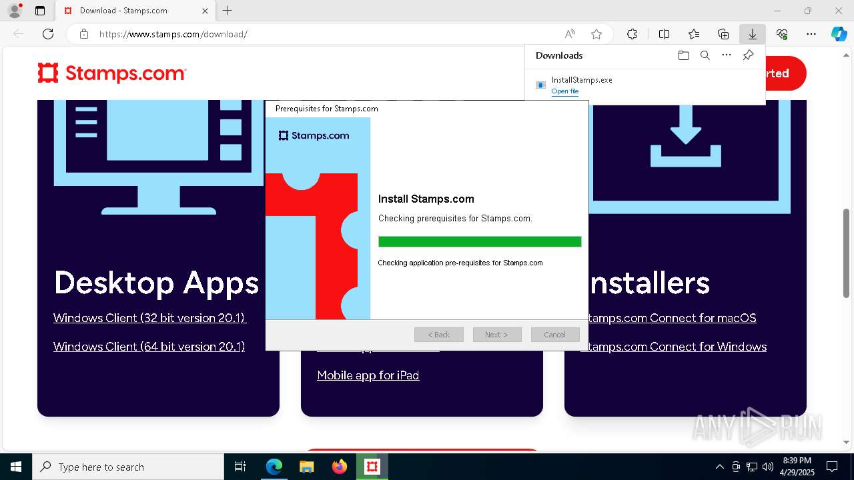Click the green installer progress bar
This screenshot has height=480, width=854.
(x=480, y=241)
